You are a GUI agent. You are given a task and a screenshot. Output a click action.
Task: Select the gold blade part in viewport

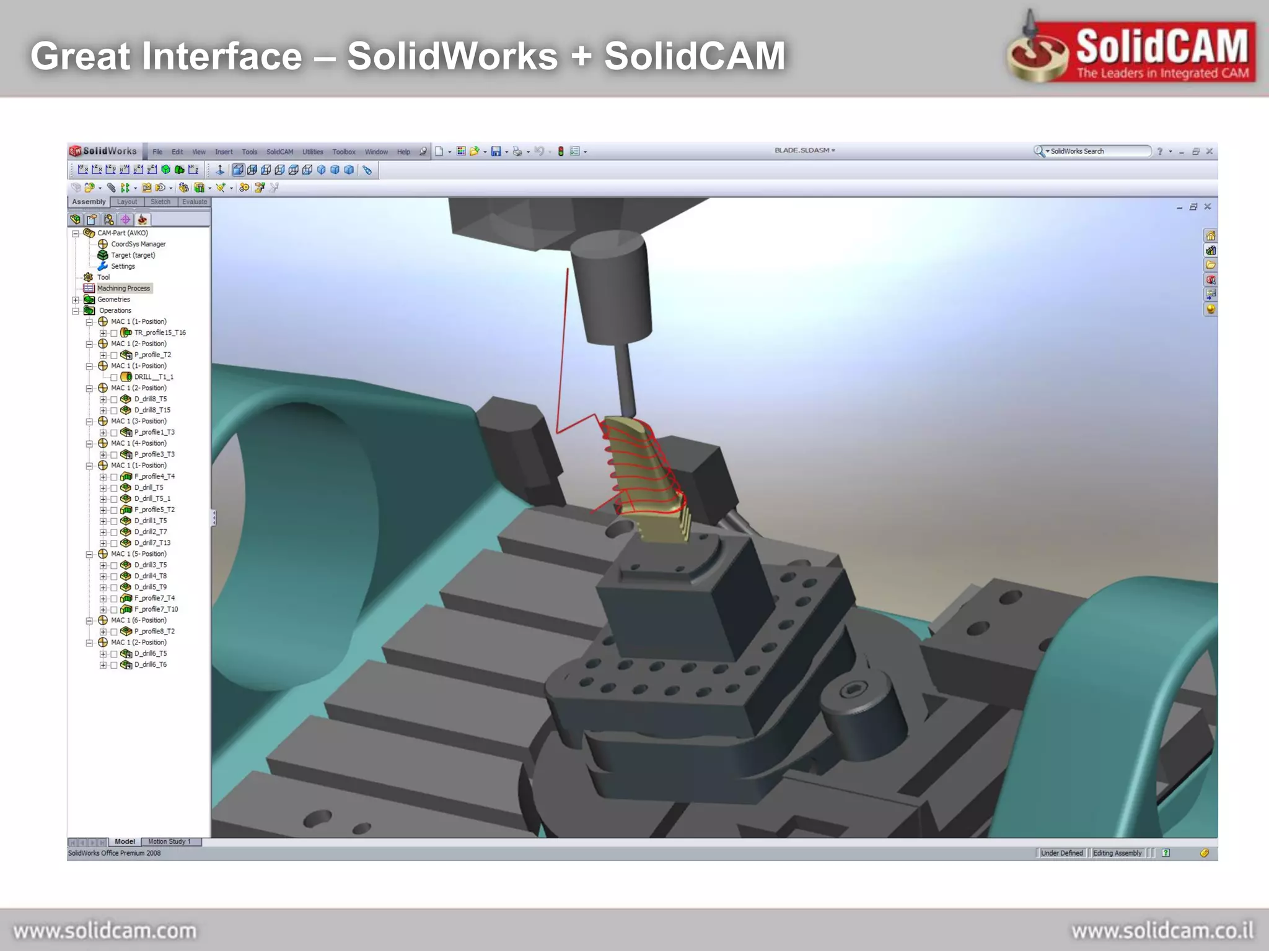coord(644,477)
